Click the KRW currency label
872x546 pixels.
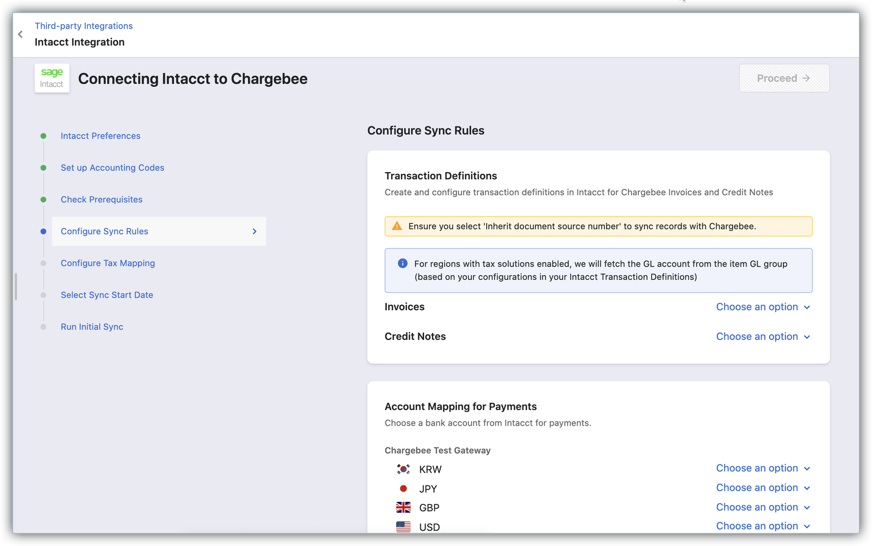point(430,469)
